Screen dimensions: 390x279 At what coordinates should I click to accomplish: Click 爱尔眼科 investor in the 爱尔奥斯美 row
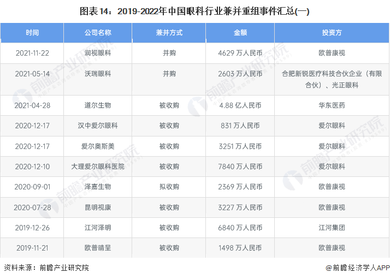click(x=332, y=146)
